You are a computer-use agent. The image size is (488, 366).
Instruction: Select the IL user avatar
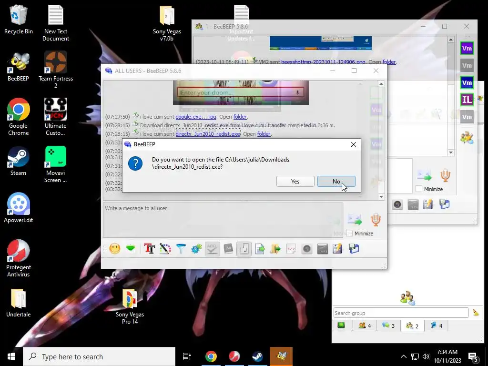tap(467, 100)
